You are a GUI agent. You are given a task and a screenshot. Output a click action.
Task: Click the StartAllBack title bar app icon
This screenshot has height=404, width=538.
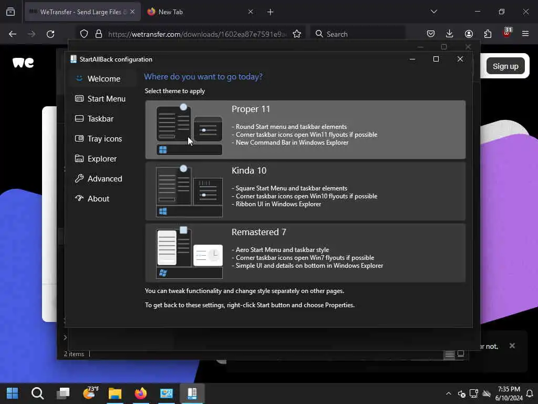tap(74, 59)
